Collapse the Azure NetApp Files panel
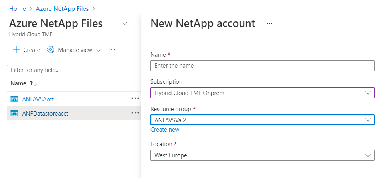Image resolution: width=390 pixels, height=178 pixels. coord(125,24)
